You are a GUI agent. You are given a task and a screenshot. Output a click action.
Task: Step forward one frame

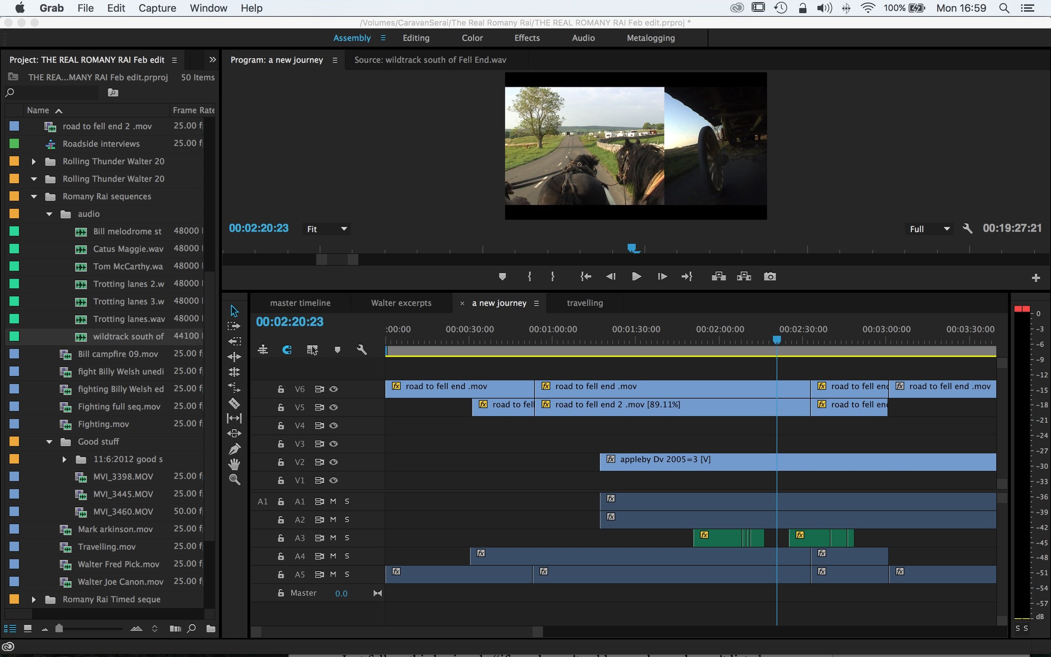click(662, 276)
